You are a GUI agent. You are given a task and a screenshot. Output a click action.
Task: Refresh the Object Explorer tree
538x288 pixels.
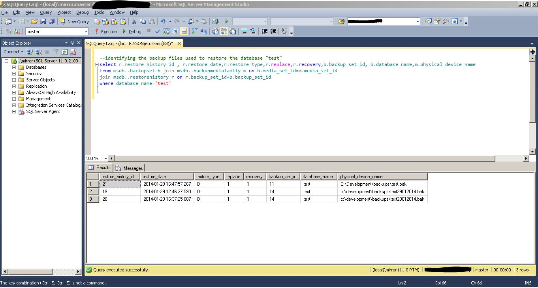64,52
